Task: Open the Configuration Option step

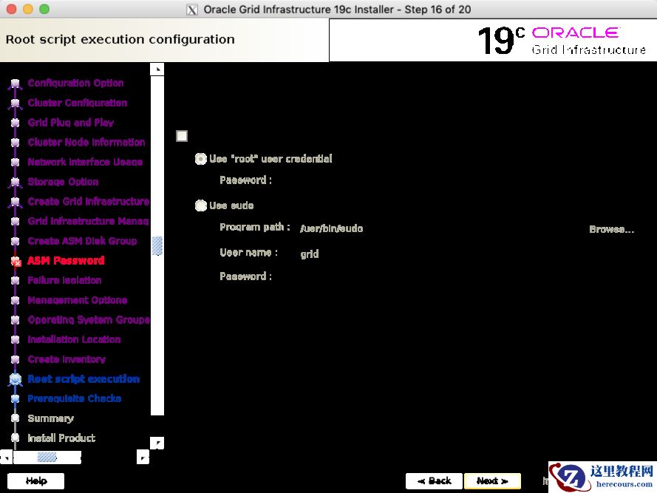Action: tap(75, 83)
